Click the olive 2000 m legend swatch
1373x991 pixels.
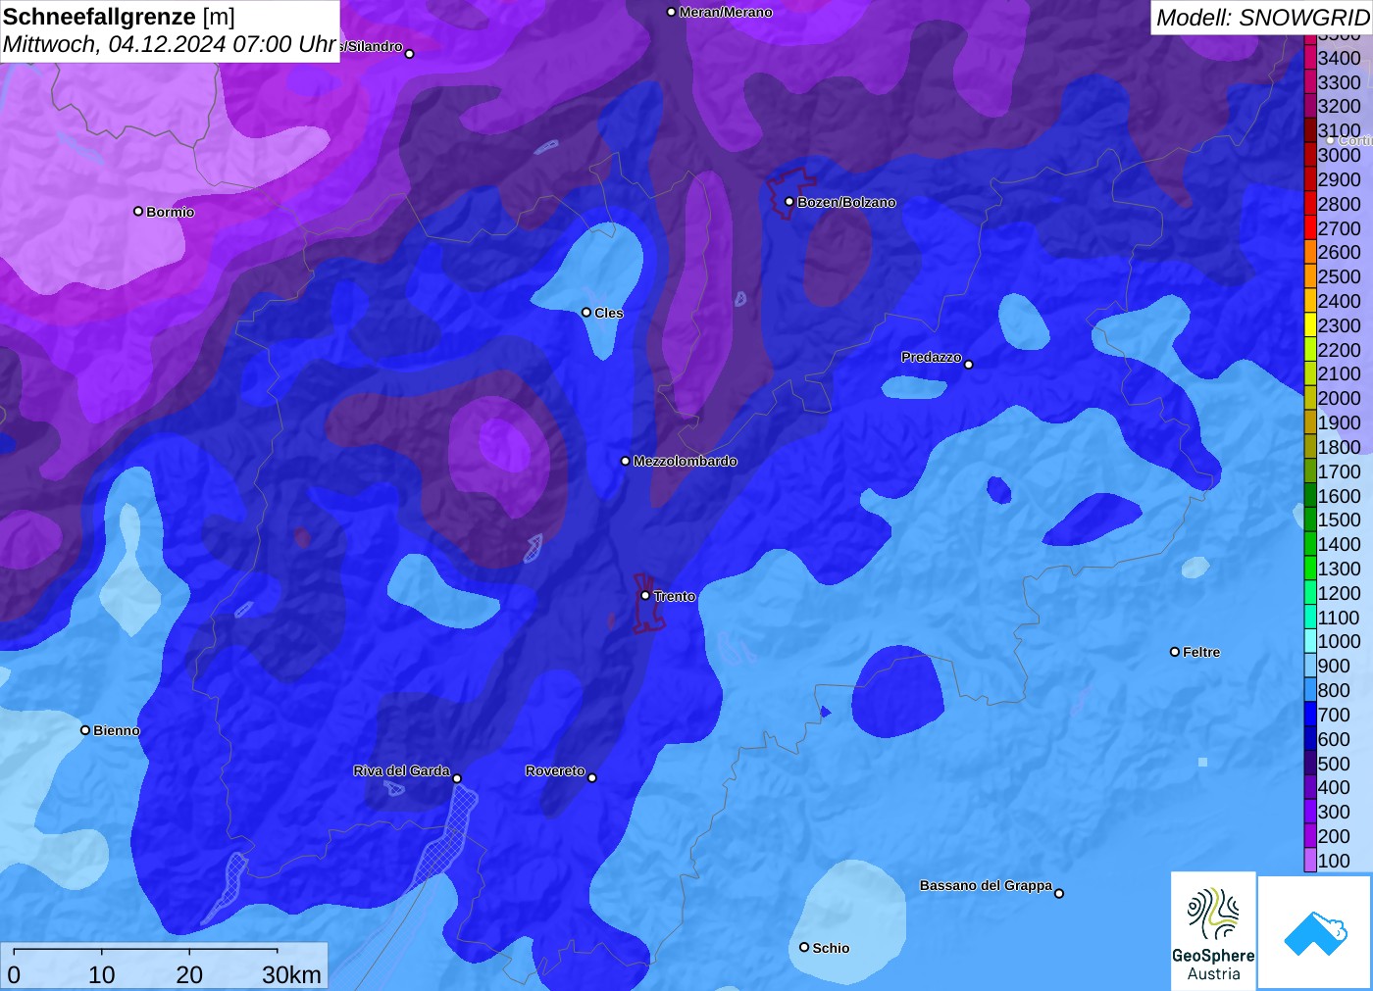point(1310,398)
